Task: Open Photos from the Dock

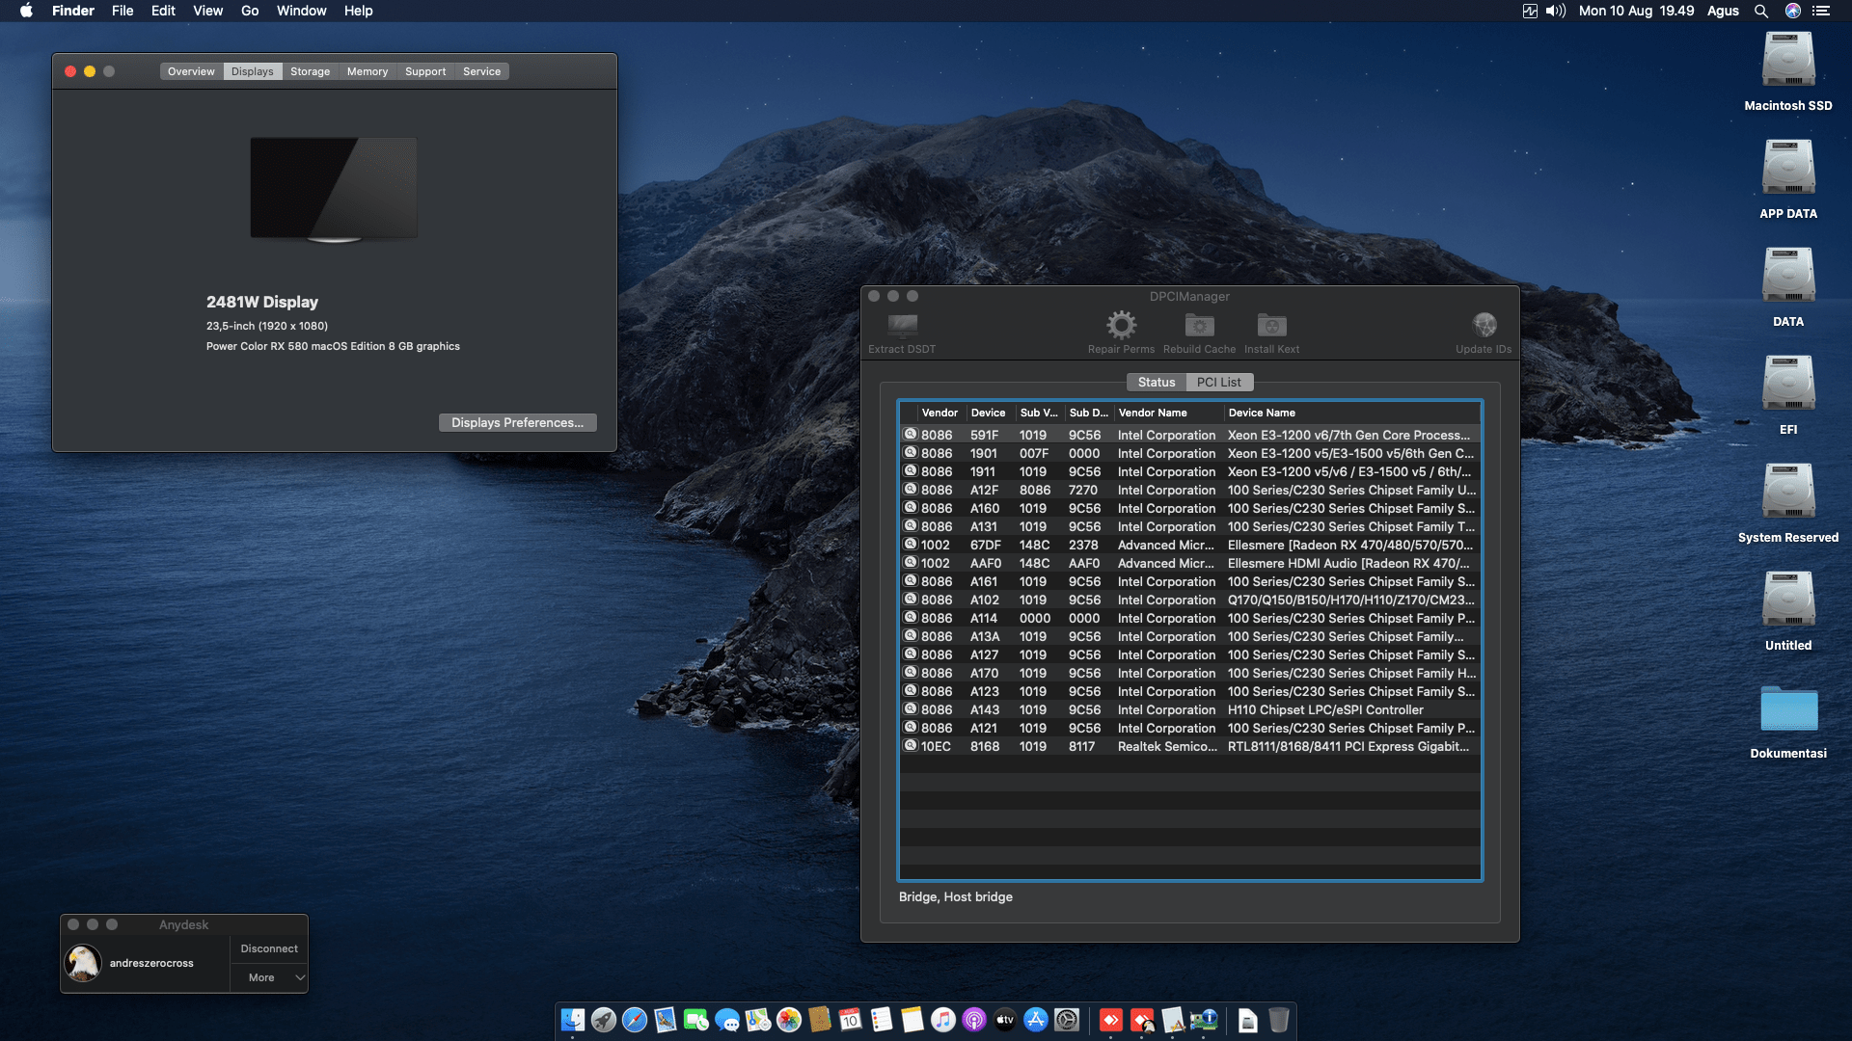Action: 789,1020
